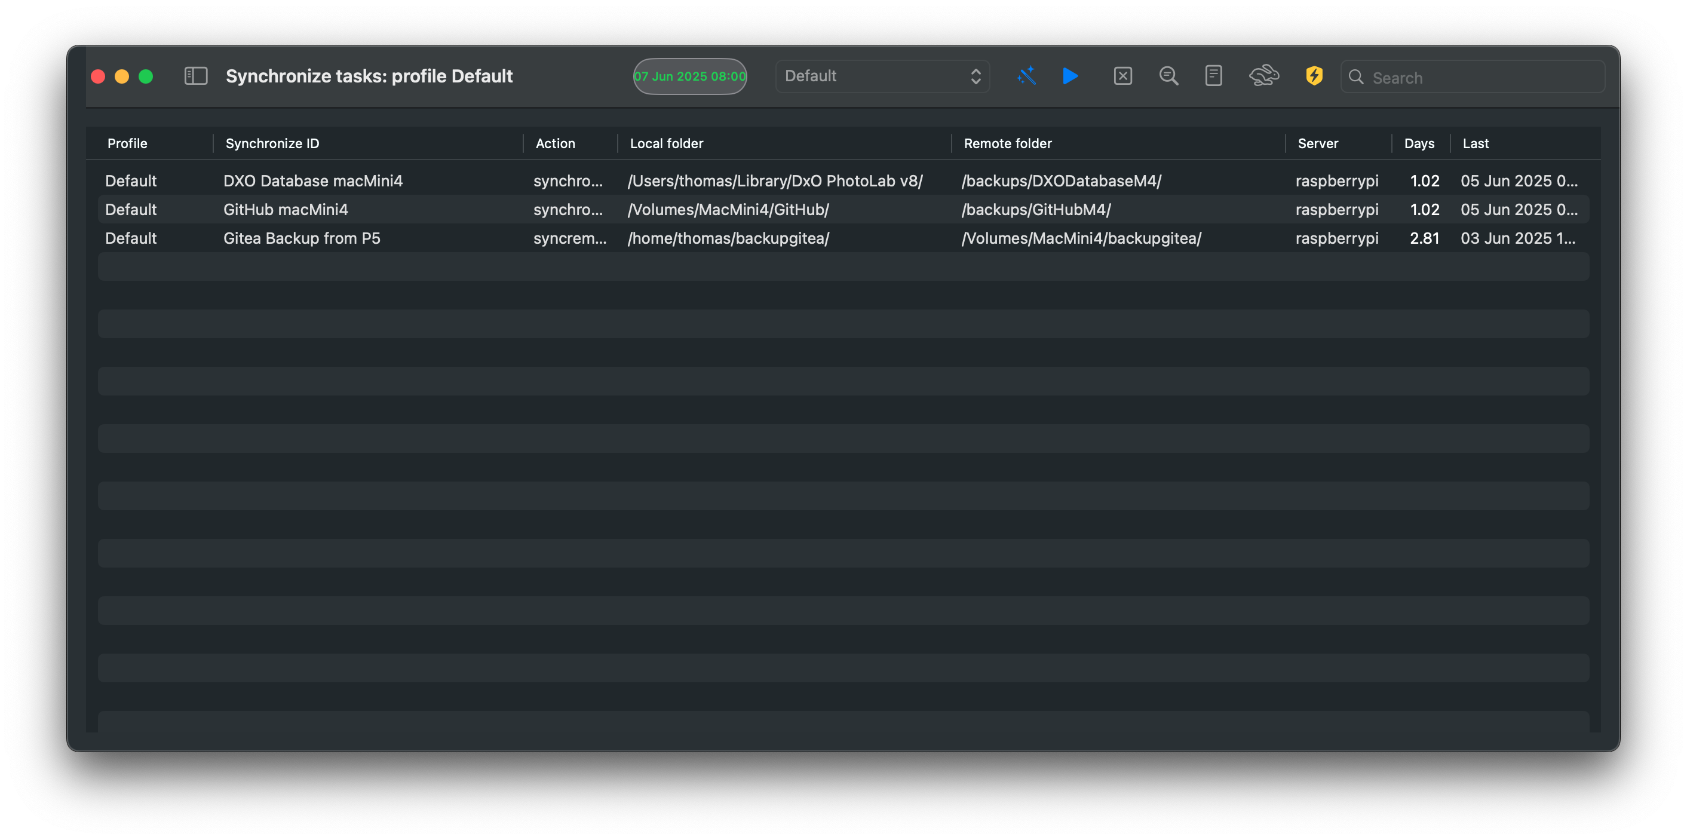The image size is (1687, 840).
Task: Click the Last column header
Action: pos(1476,143)
